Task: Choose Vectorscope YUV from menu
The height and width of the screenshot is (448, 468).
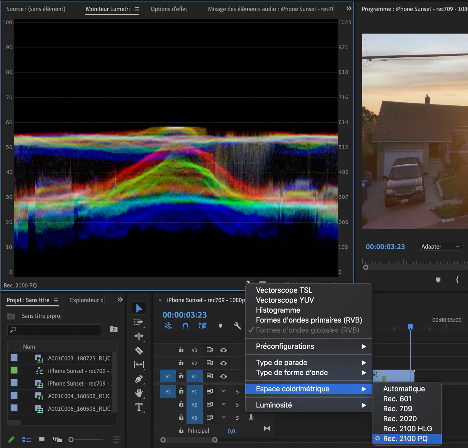Action: coord(285,300)
